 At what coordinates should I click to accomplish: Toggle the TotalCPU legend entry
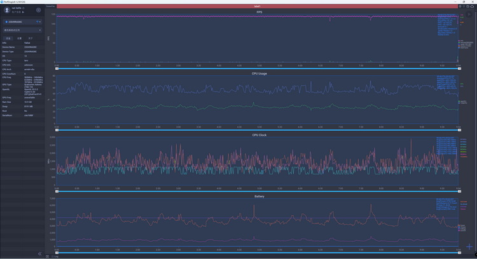[x=463, y=103]
